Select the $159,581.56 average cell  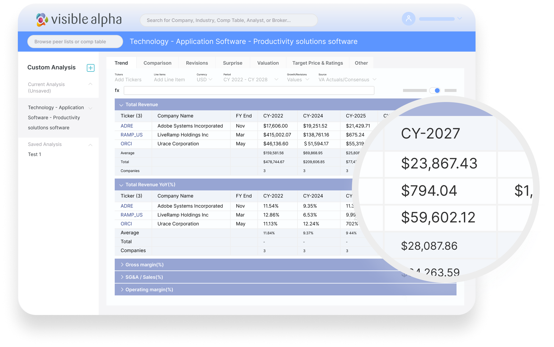(273, 153)
